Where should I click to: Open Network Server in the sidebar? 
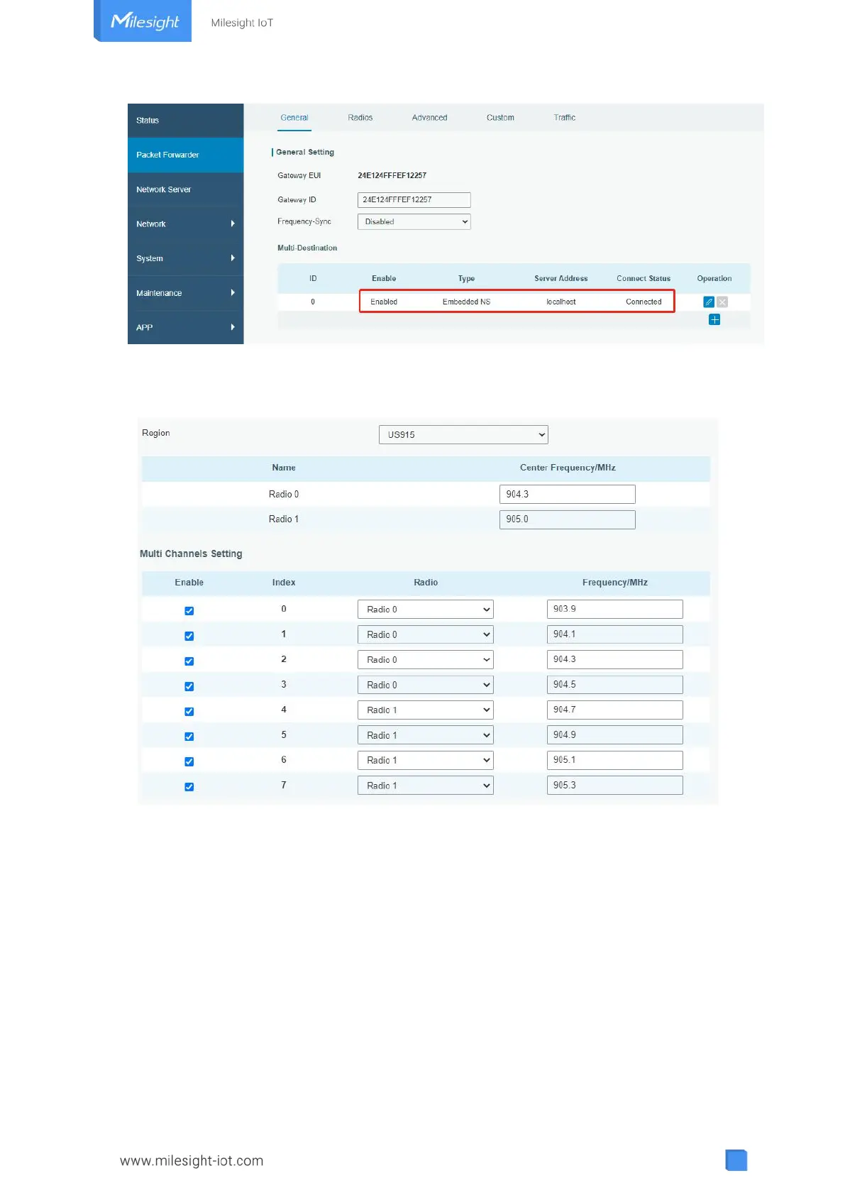185,189
